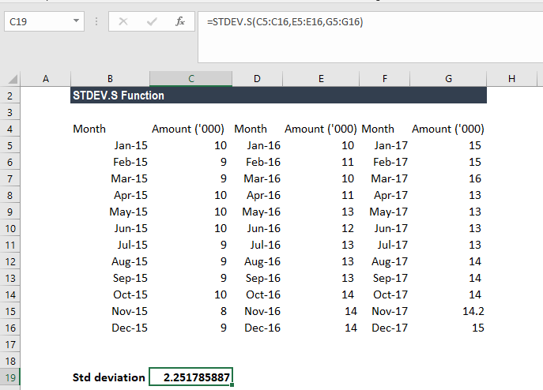Click the Jul-17 month cell
543x390 pixels.
click(x=385, y=245)
